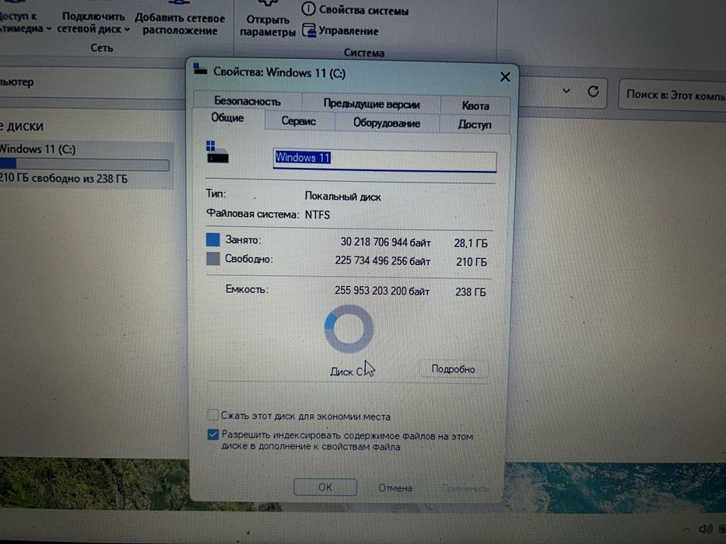Screen dimensions: 726x544
Task: Close the drive properties dialog
Action: [505, 77]
